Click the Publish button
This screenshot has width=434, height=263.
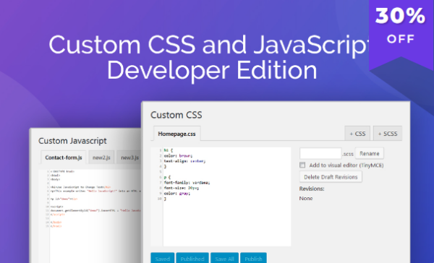253,258
